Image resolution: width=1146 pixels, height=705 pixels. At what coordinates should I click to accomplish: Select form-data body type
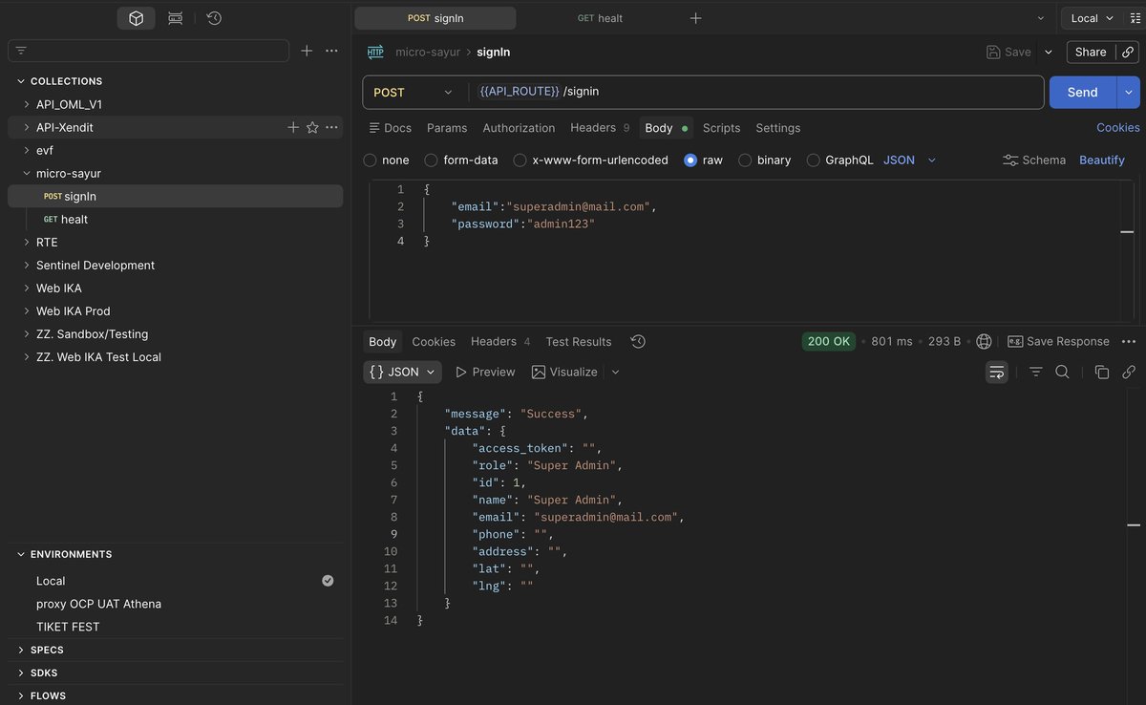(432, 160)
